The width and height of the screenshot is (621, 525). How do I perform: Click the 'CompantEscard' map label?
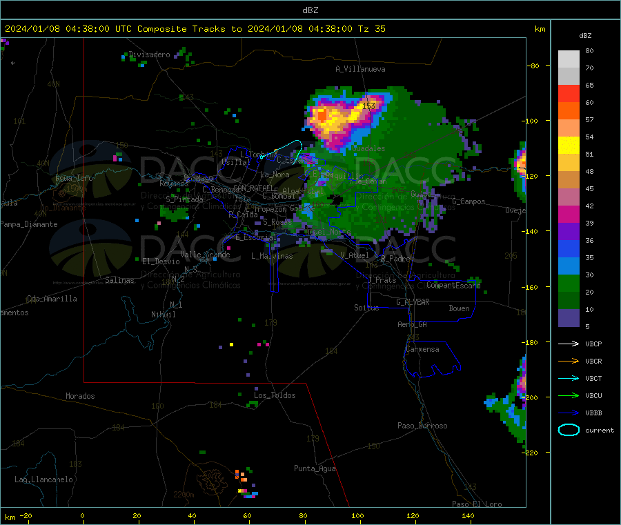[x=453, y=285]
